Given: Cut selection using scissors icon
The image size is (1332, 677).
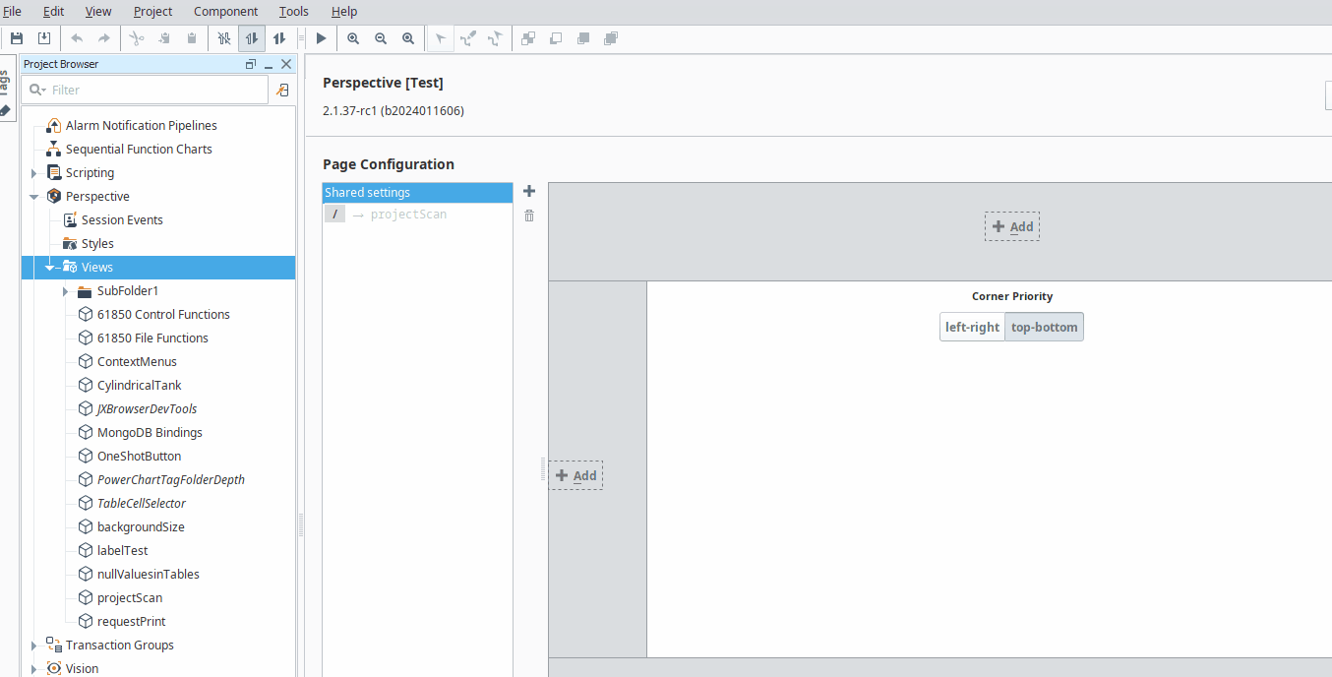Looking at the screenshot, I should click(137, 38).
